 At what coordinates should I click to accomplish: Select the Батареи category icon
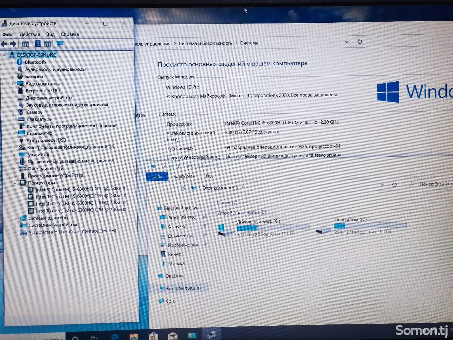[20, 76]
